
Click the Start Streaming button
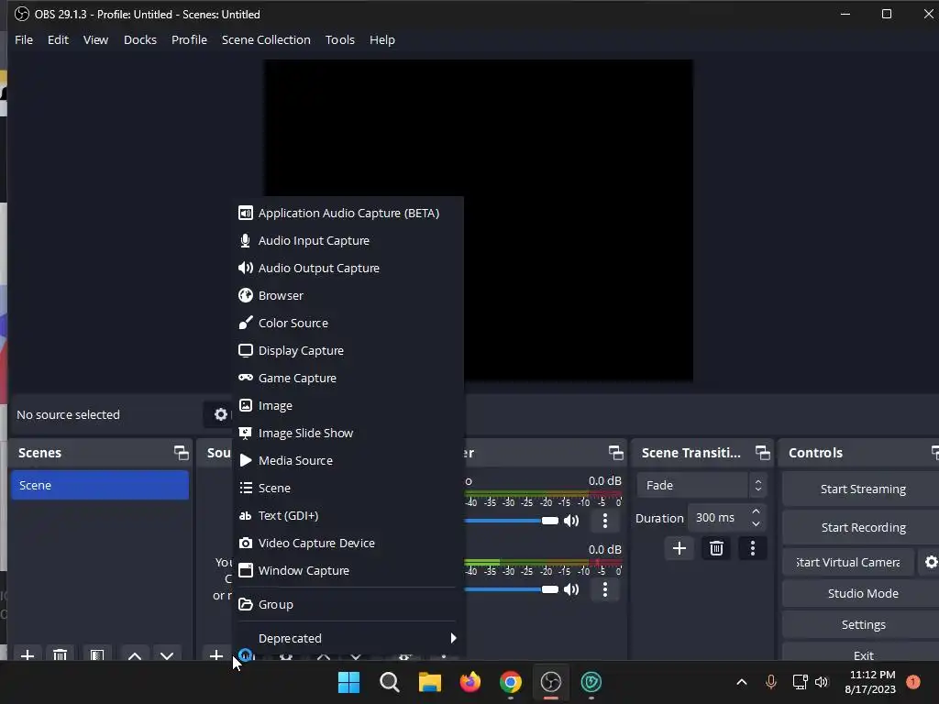click(862, 489)
